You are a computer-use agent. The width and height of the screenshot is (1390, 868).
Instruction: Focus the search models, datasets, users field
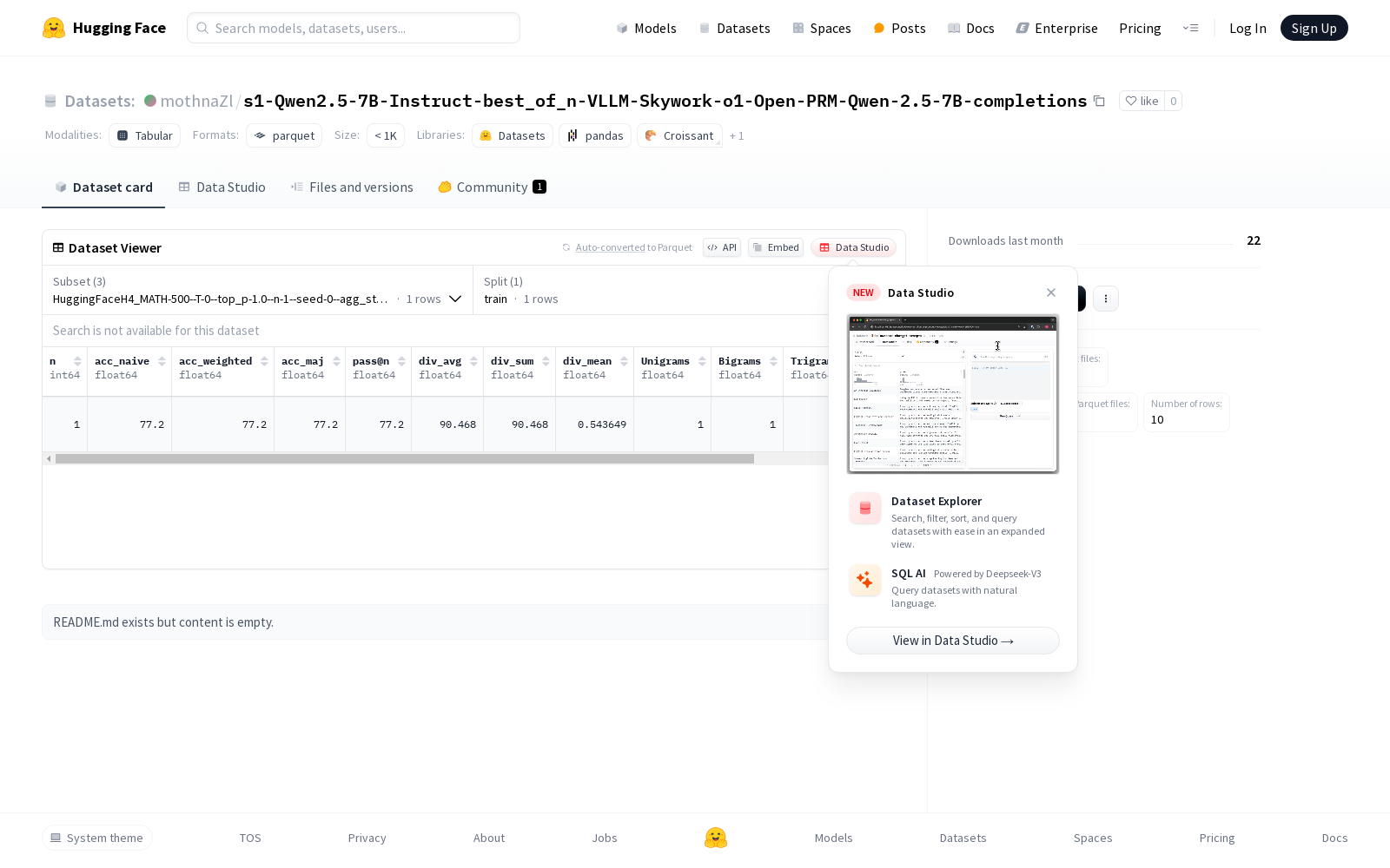[x=354, y=28]
